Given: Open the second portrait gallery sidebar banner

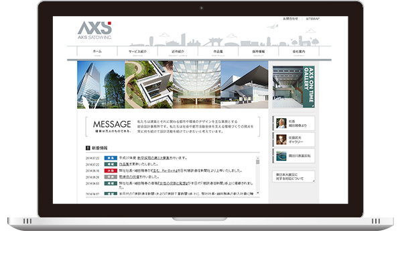Looking at the screenshot, I should click(293, 140).
